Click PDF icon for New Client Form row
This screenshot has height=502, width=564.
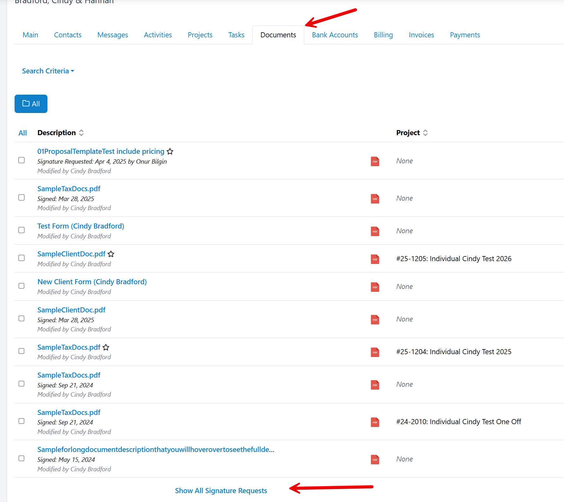tap(375, 287)
